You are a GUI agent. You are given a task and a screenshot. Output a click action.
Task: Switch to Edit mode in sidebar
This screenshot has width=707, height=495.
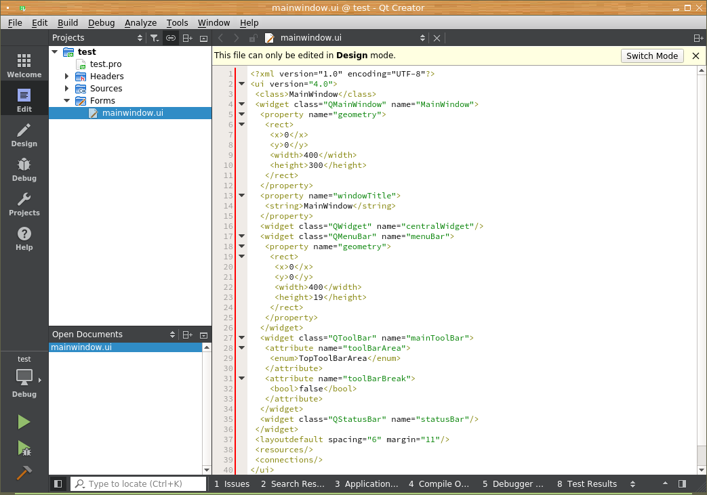(24, 100)
